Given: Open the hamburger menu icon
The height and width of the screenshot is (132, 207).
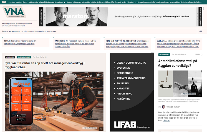Looking at the screenshot, I should 201,31.
